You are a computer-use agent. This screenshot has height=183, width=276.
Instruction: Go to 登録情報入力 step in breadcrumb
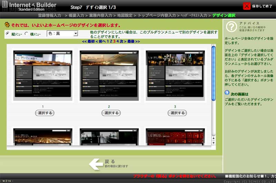tap(49, 15)
